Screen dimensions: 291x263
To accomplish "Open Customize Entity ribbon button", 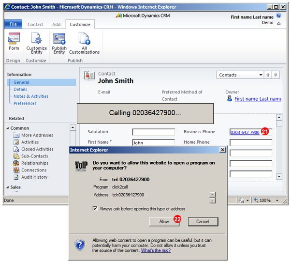I will pyautogui.click(x=36, y=43).
